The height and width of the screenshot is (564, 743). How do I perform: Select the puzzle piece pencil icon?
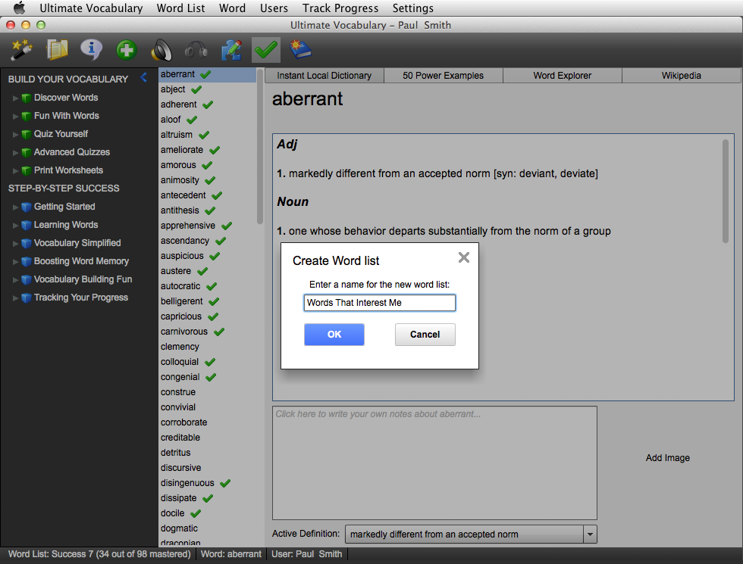(x=231, y=51)
